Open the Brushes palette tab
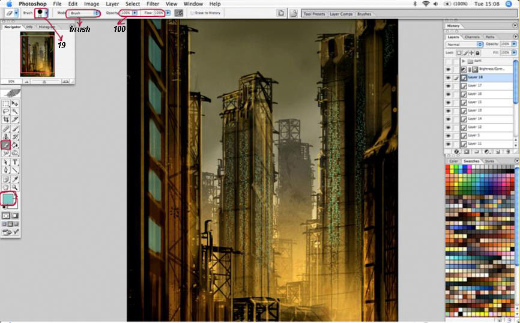The width and height of the screenshot is (520, 323). [x=364, y=14]
